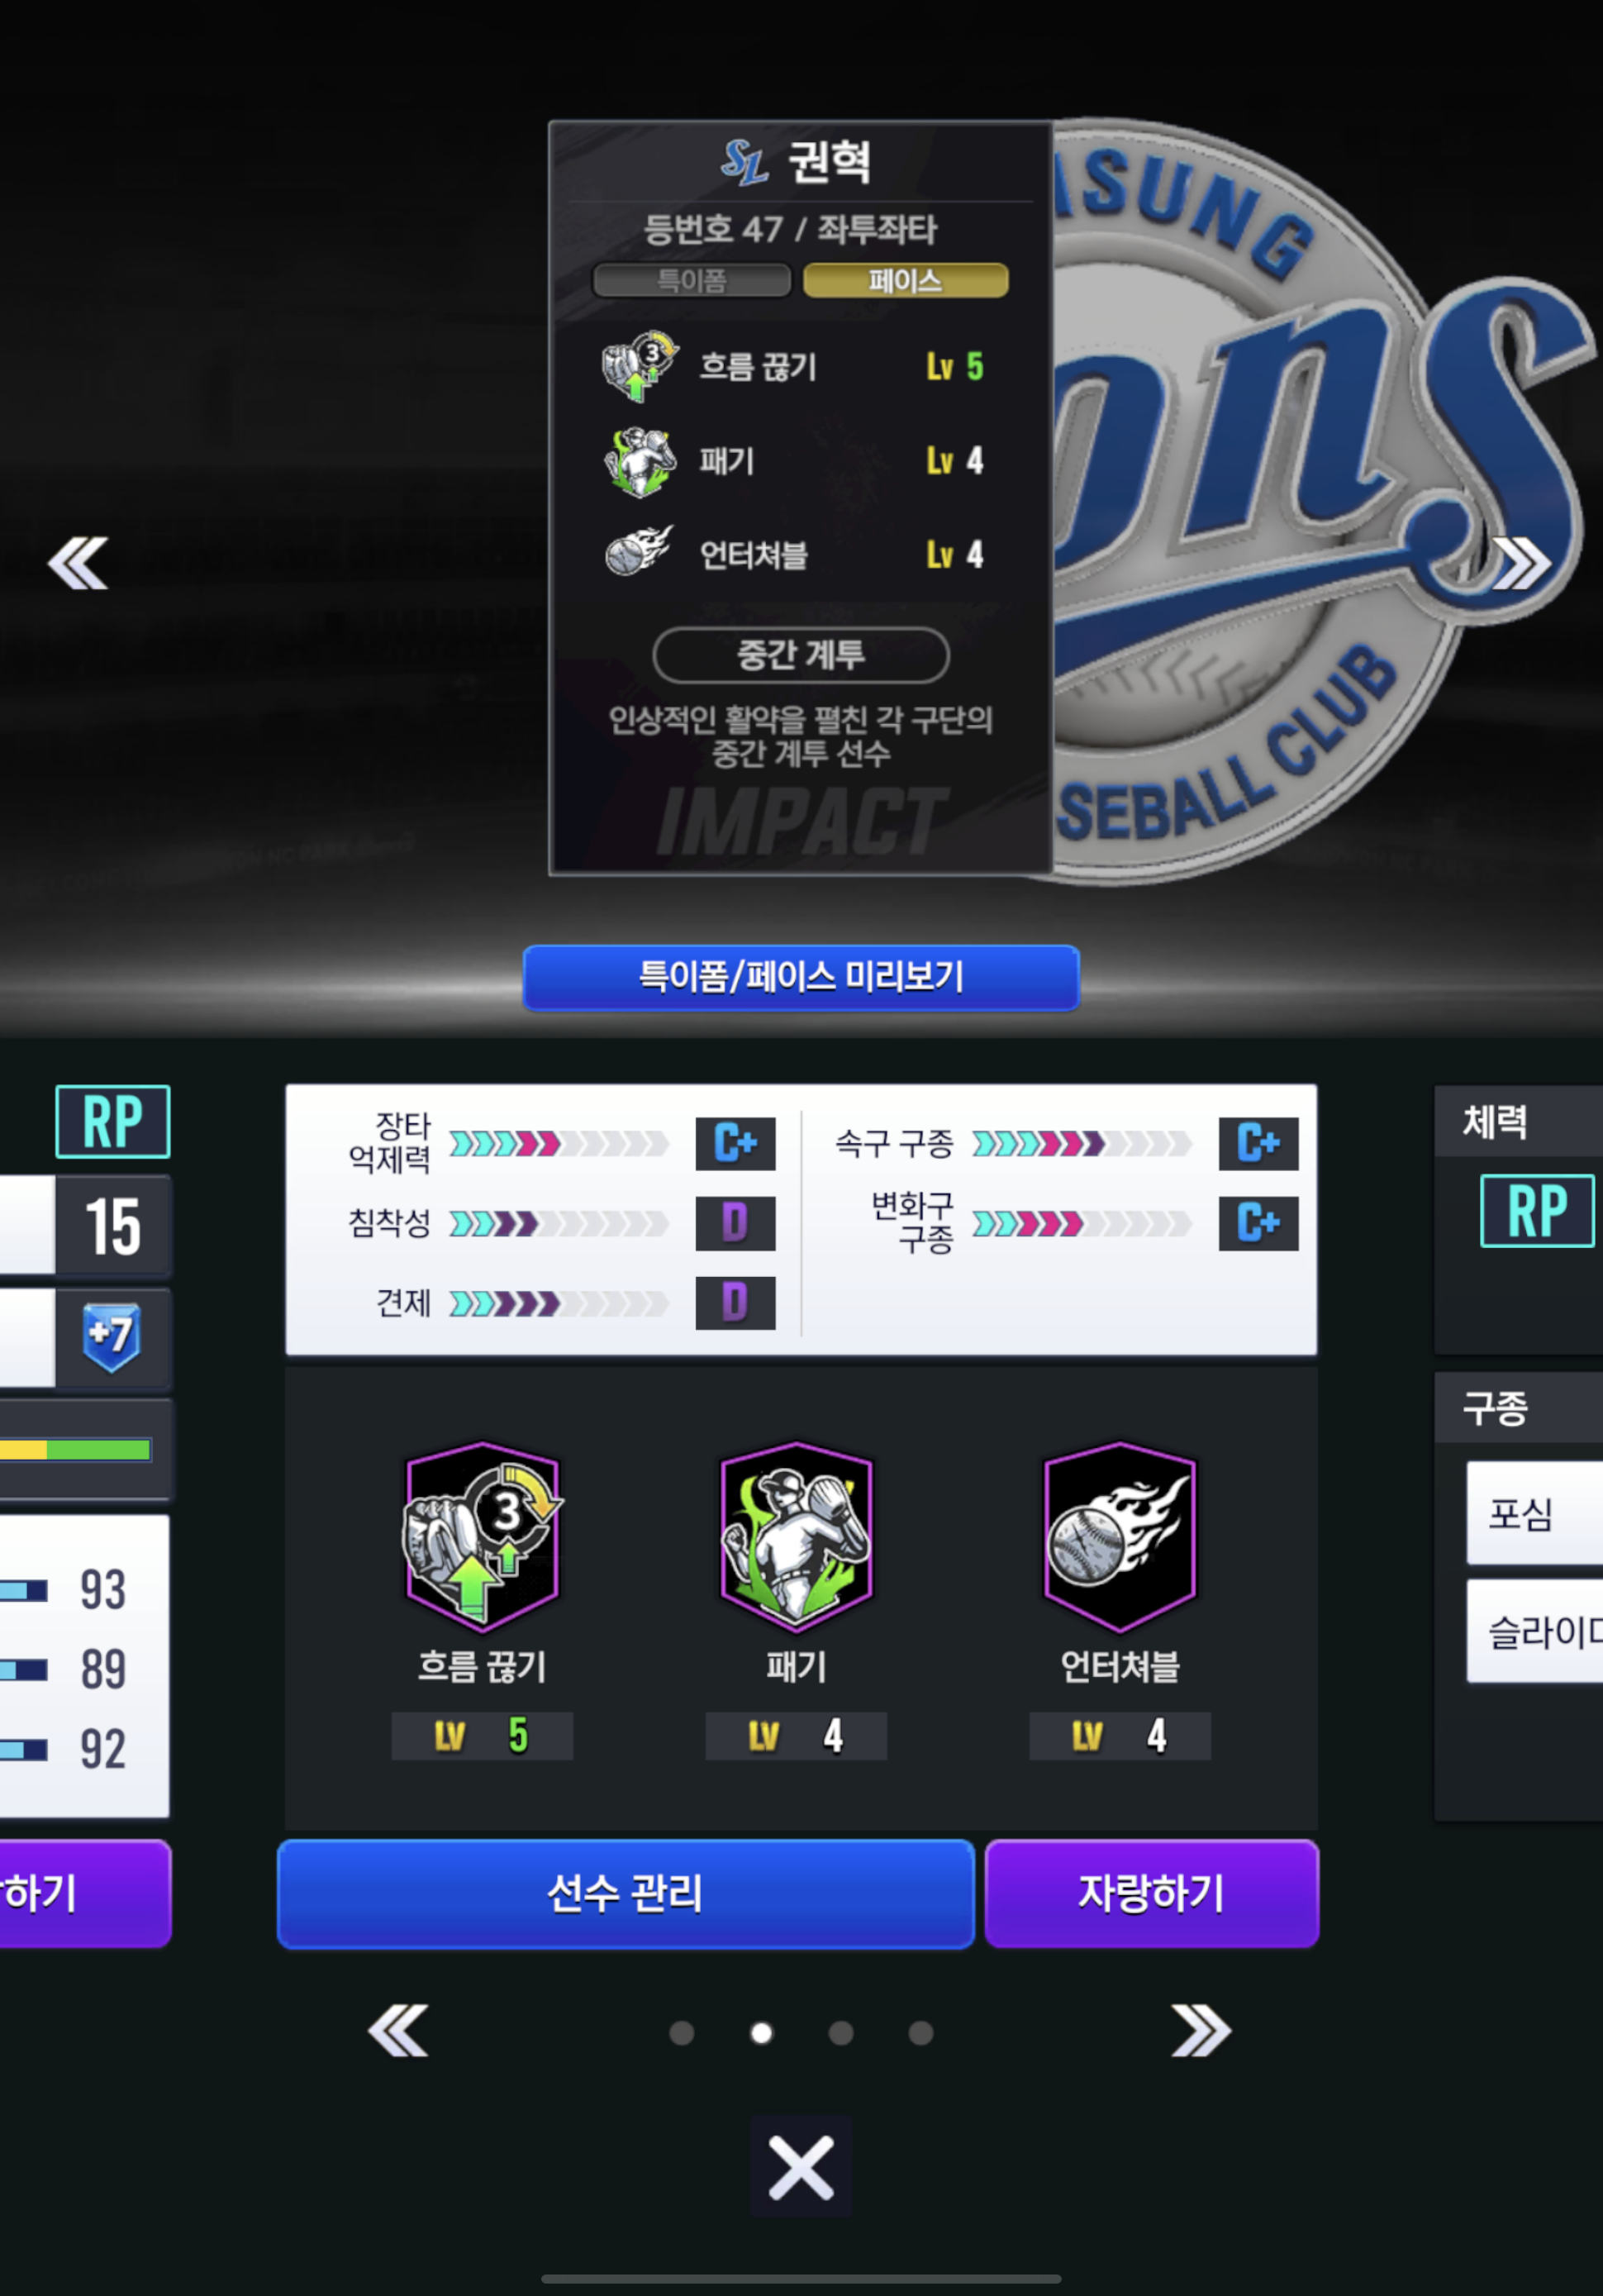Click the +7 shield upgrade icon
Image resolution: width=1603 pixels, height=2296 pixels.
coord(112,1337)
